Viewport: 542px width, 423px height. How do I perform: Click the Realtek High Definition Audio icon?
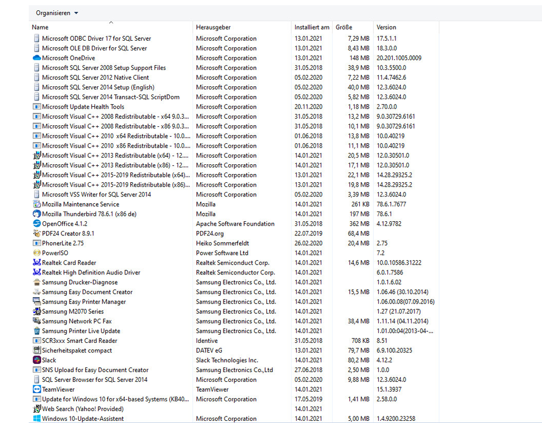point(37,272)
